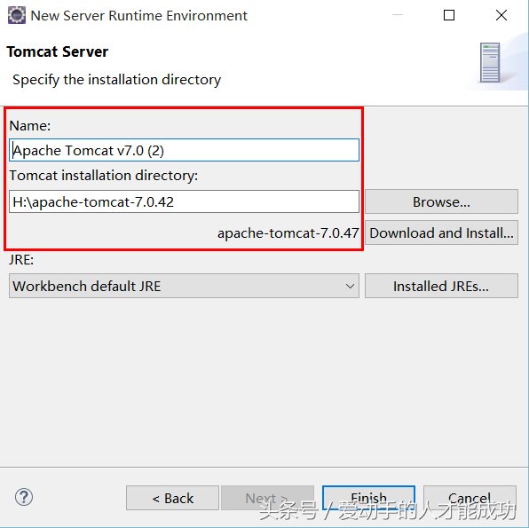Finish the server runtime wizard
Screen dimensions: 529x528
pyautogui.click(x=368, y=498)
